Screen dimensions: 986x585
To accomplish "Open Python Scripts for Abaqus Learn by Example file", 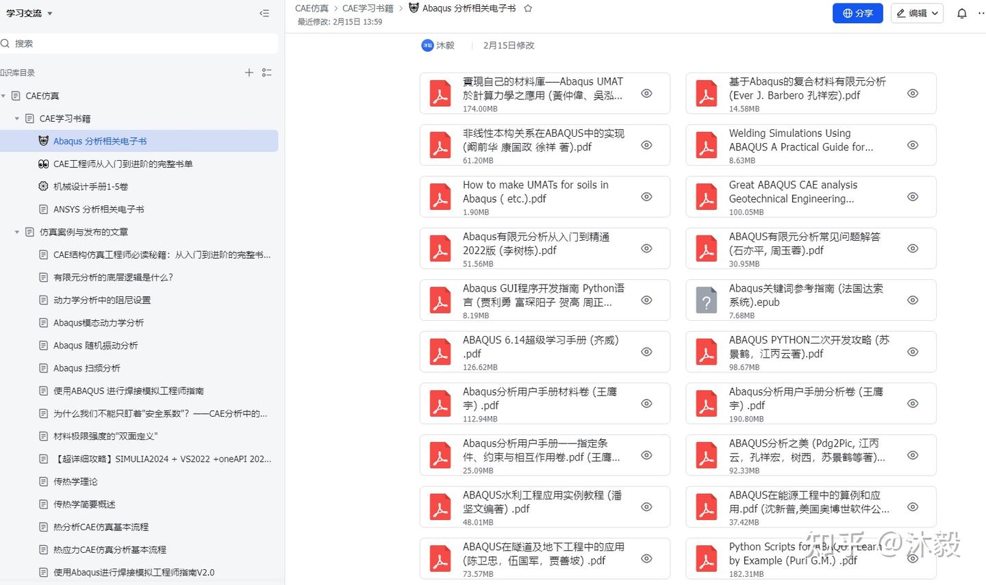I will 811,559.
